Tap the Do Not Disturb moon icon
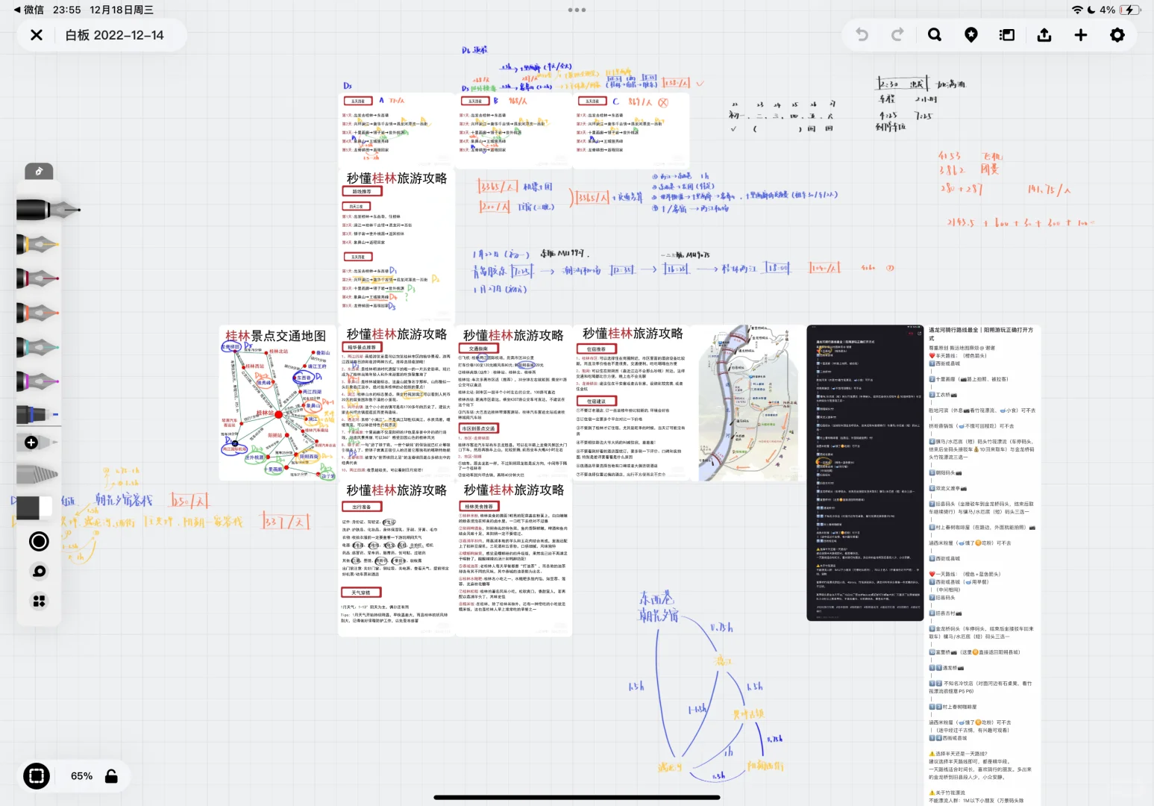 pos(1091,10)
